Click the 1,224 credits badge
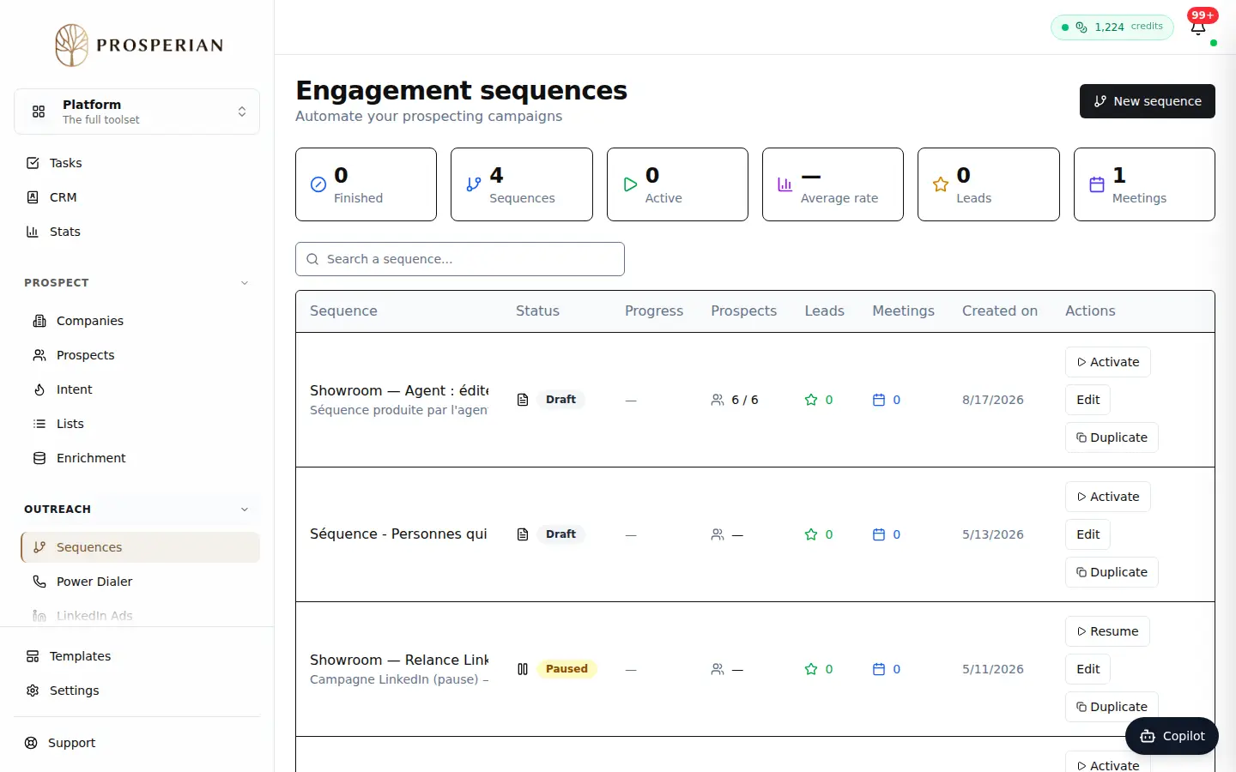Viewport: 1236px width, 772px height. (1112, 27)
